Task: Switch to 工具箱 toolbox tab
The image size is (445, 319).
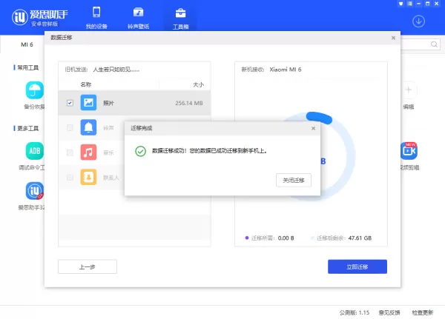Action: 180,18
